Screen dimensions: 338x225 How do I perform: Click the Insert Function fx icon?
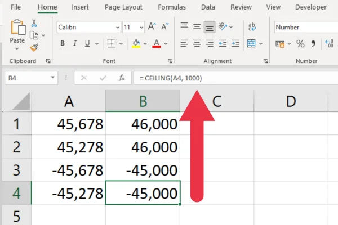(122, 78)
